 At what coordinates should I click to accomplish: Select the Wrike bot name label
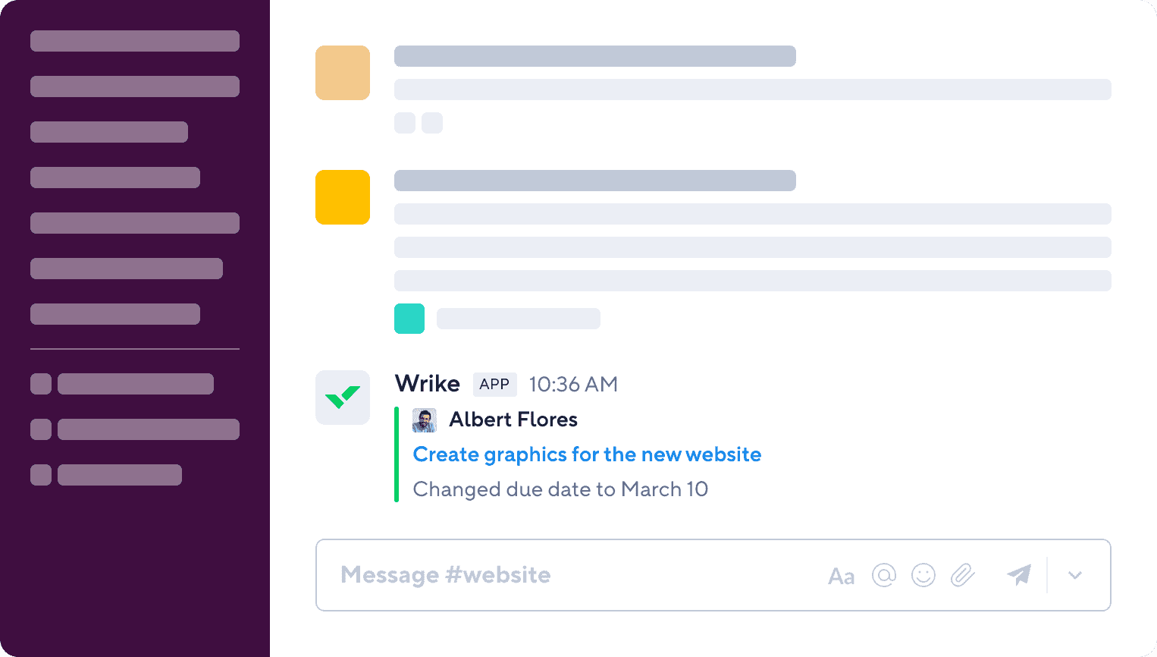[x=427, y=384]
